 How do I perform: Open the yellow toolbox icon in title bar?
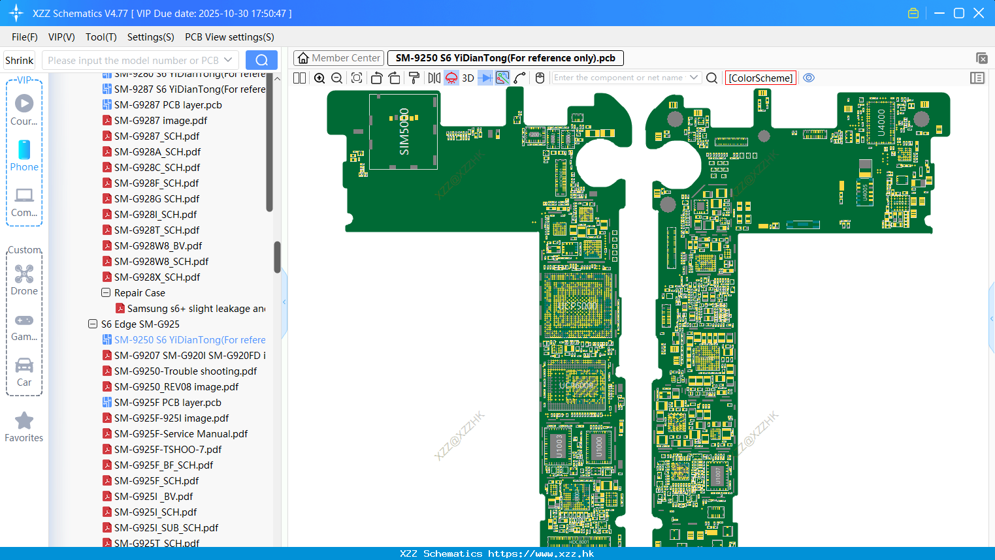(913, 13)
